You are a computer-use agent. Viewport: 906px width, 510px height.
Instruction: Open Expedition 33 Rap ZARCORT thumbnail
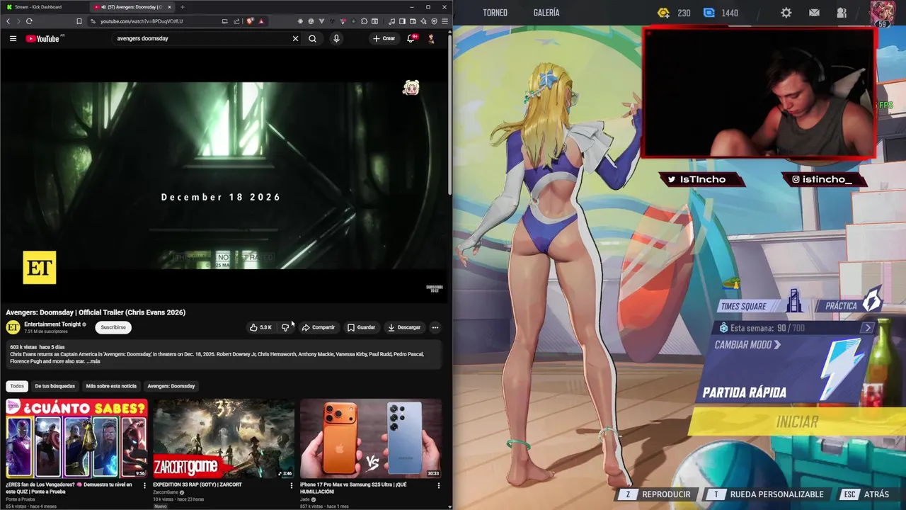(x=224, y=438)
